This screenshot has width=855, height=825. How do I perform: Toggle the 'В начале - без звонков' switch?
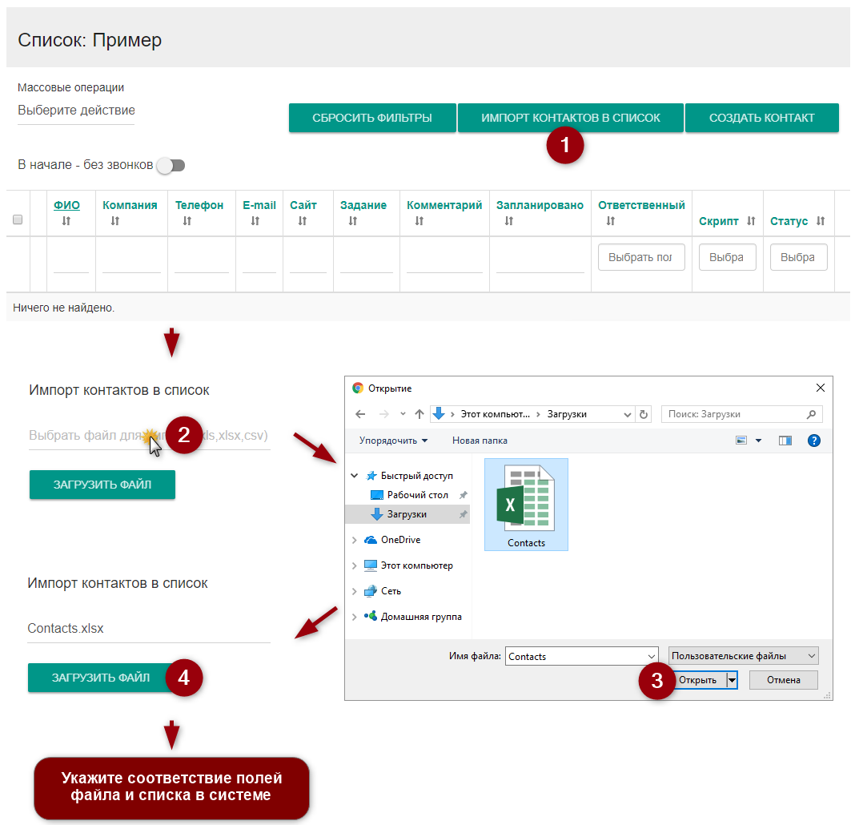point(171,165)
